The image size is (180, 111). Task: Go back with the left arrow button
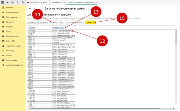point(29,8)
